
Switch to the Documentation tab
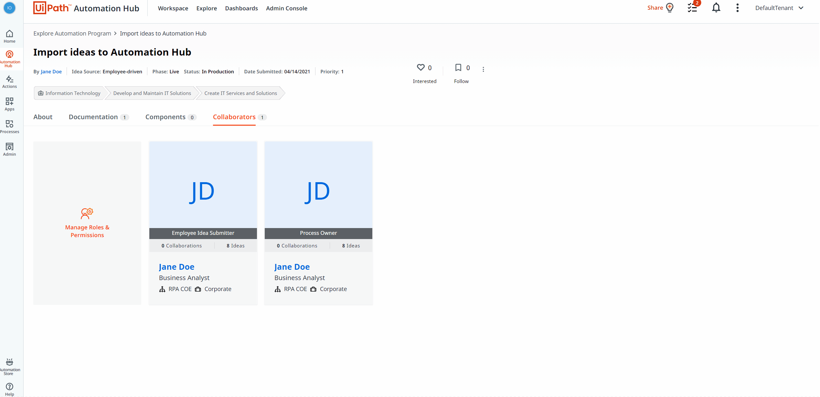point(93,117)
